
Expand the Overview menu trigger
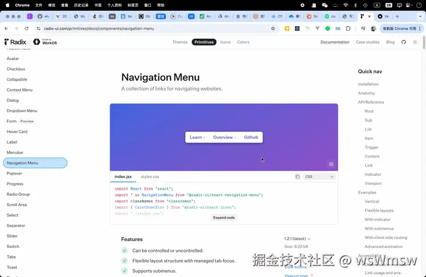point(225,137)
